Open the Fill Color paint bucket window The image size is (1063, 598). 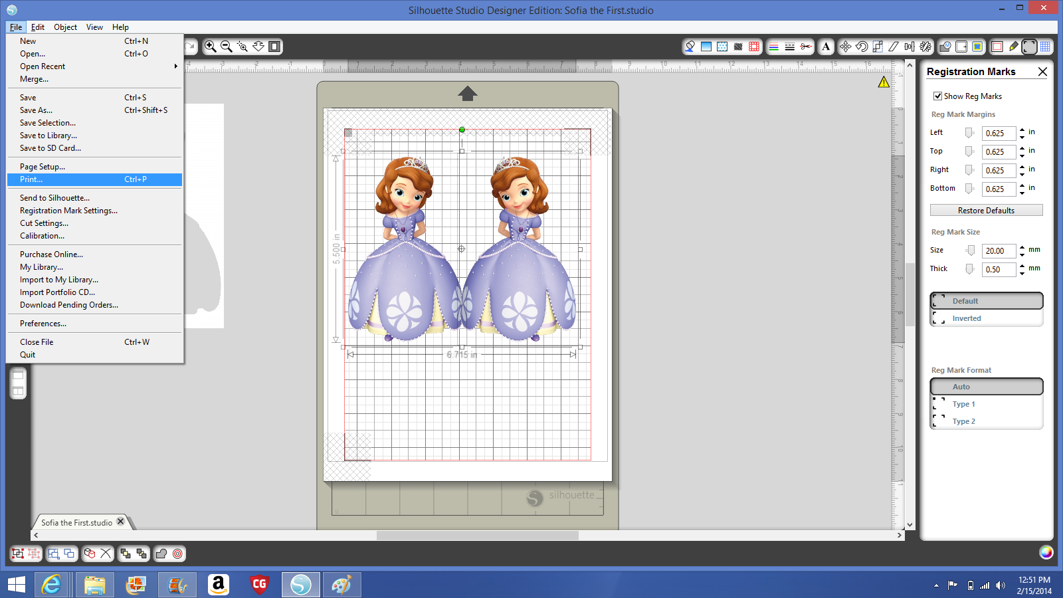pyautogui.click(x=690, y=47)
